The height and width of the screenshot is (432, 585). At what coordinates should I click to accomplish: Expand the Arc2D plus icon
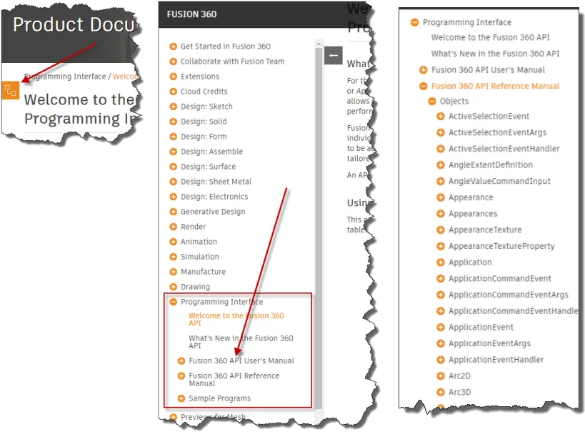point(441,375)
